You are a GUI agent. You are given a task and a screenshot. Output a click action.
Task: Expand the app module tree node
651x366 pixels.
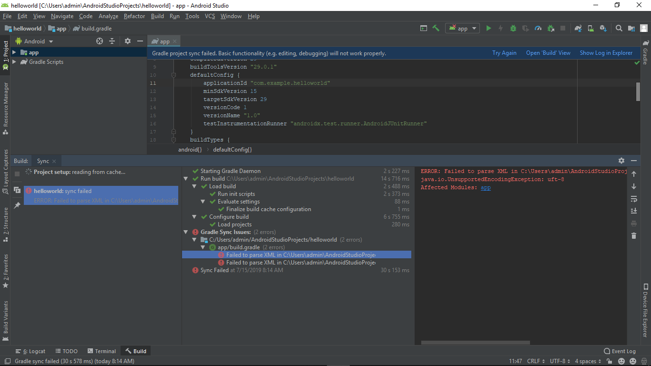point(14,52)
